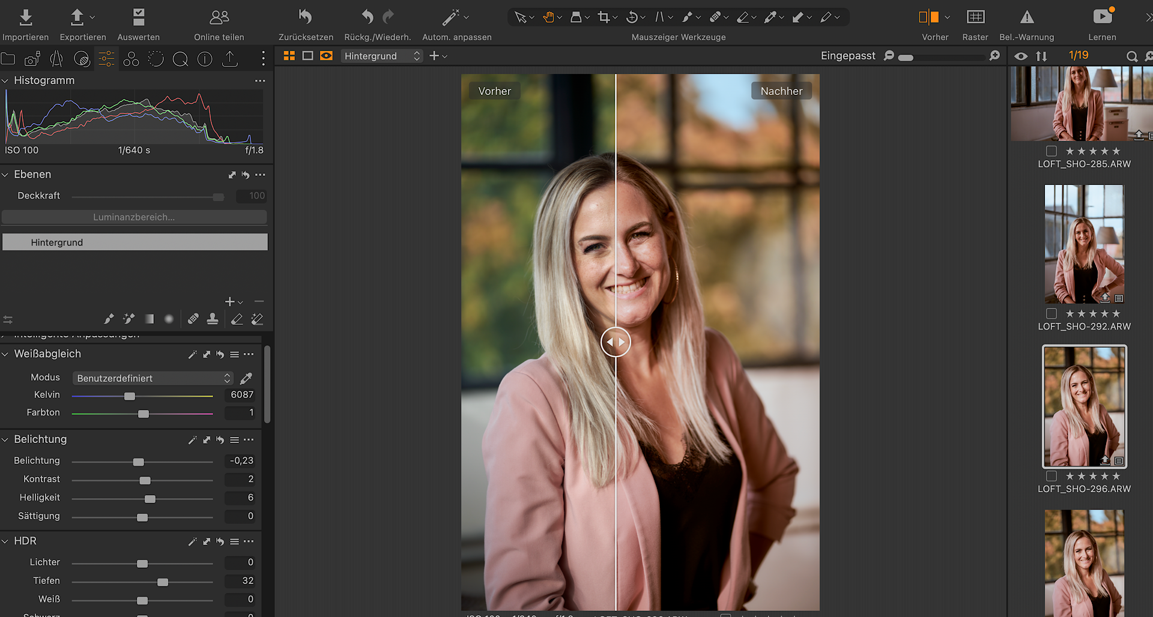Click the Zurücksetzen arrow icon
This screenshot has height=617, width=1153.
(x=305, y=17)
